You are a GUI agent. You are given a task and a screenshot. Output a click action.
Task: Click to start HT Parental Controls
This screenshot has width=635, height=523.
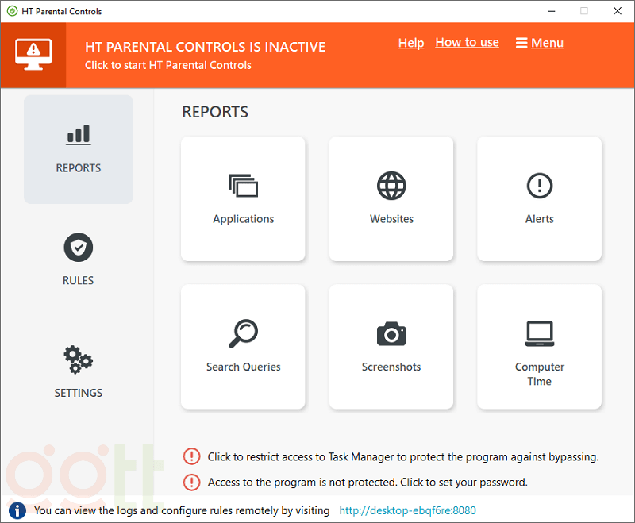pos(168,65)
